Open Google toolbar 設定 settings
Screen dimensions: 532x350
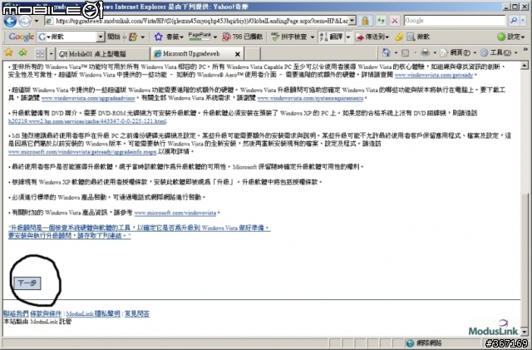coord(510,37)
